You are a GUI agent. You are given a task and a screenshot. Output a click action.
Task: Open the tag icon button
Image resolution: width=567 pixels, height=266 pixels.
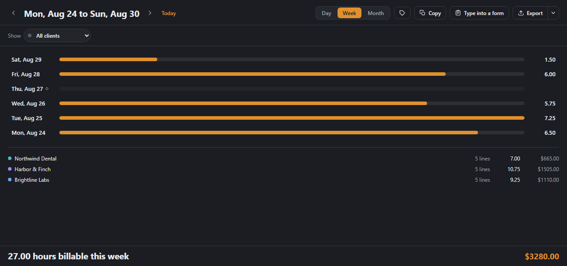point(402,13)
